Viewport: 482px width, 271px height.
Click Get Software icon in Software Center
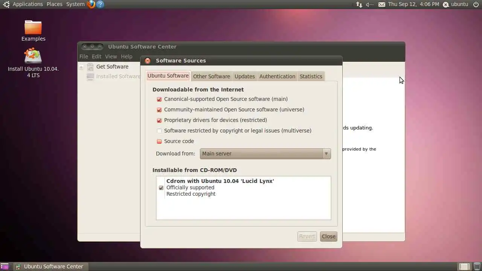[90, 67]
